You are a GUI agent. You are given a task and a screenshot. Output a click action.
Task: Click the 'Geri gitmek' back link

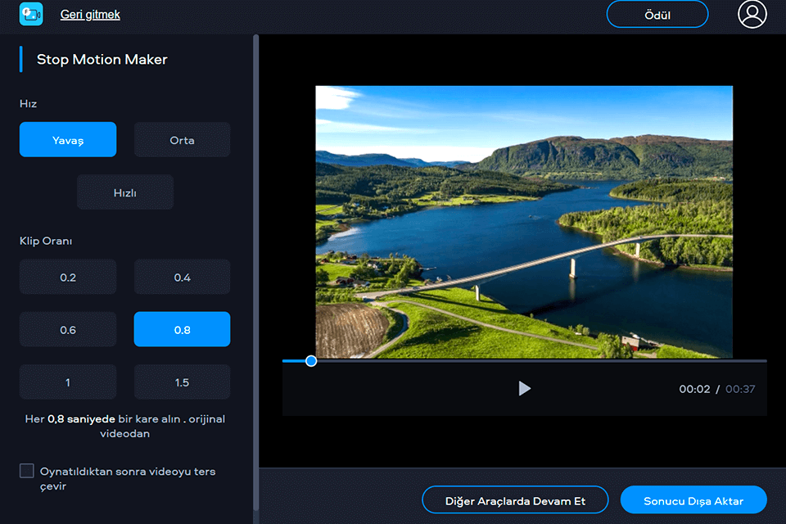point(90,14)
